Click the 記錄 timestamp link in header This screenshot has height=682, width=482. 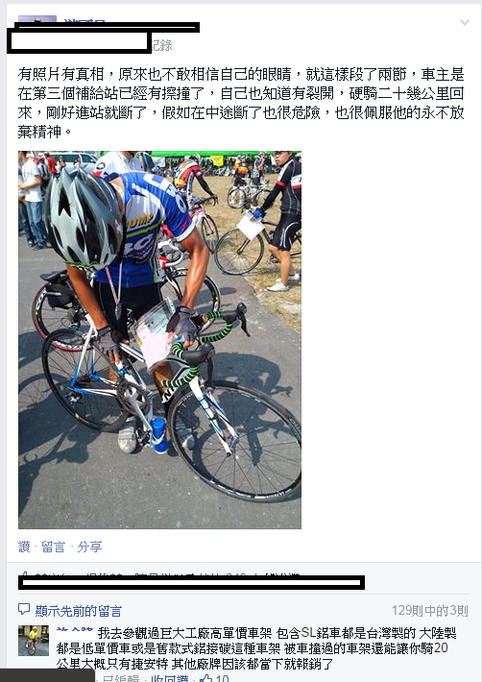[161, 45]
